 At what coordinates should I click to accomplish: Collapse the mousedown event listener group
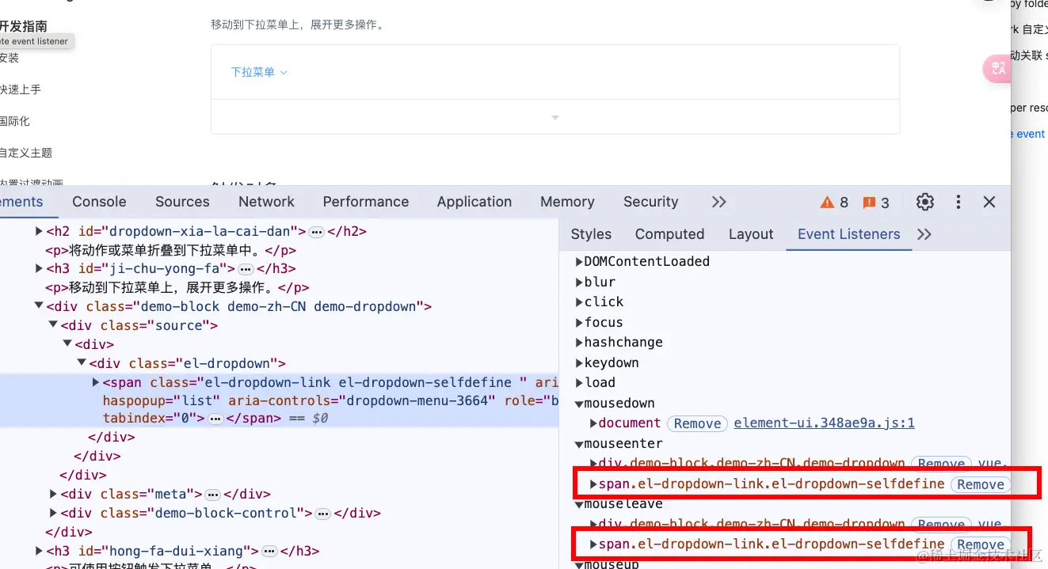point(579,404)
